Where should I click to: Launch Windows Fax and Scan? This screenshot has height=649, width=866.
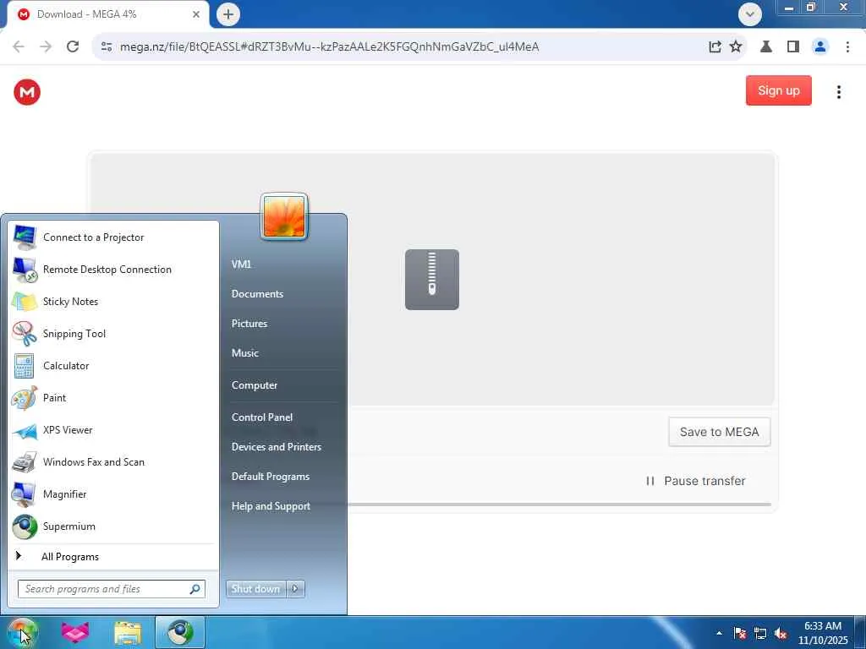(112, 462)
